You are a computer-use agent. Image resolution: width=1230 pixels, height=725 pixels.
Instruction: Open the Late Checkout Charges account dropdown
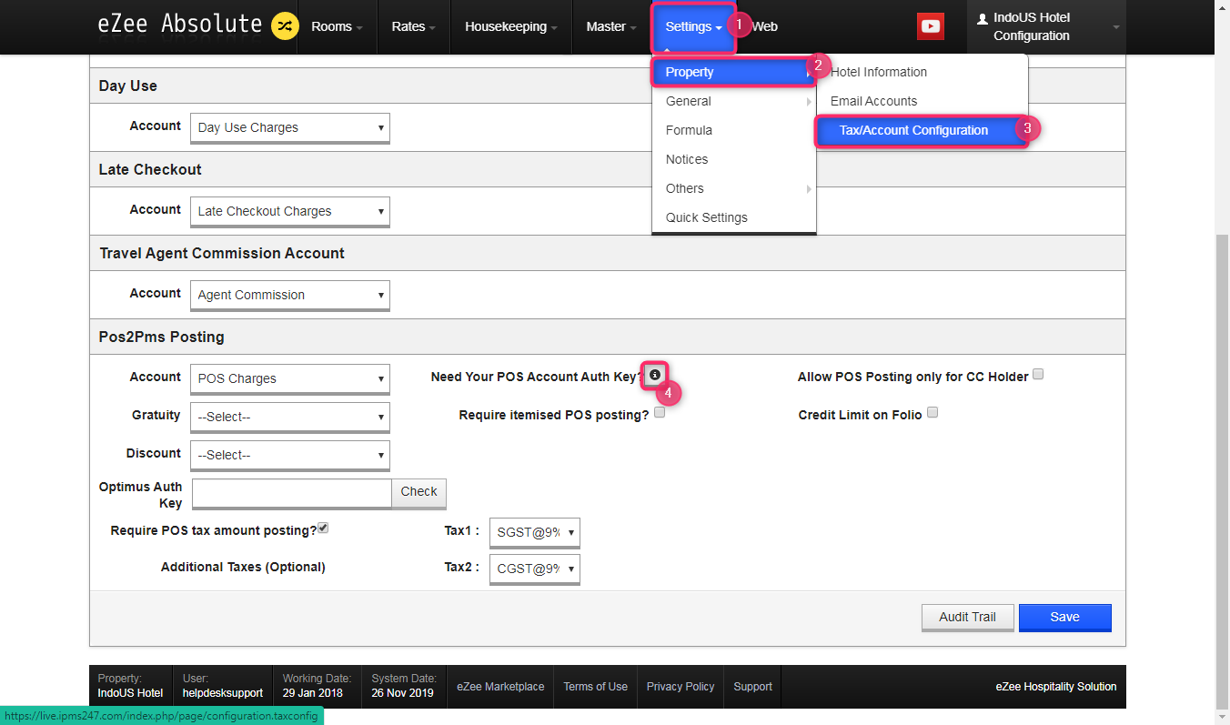pos(290,211)
